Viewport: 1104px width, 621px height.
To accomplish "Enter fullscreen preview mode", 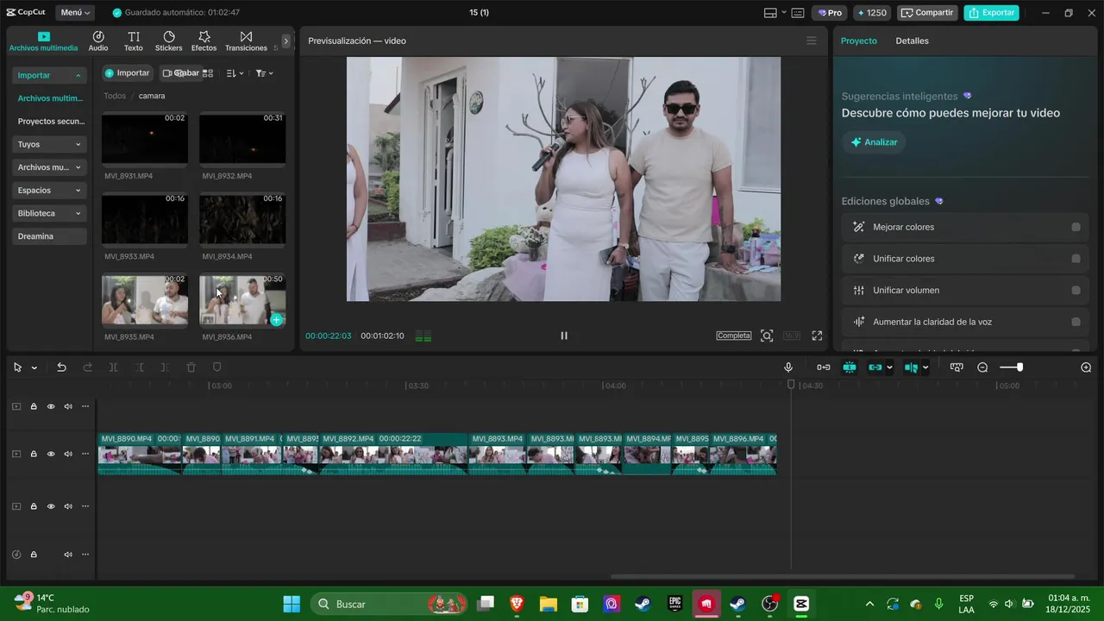I will [817, 336].
